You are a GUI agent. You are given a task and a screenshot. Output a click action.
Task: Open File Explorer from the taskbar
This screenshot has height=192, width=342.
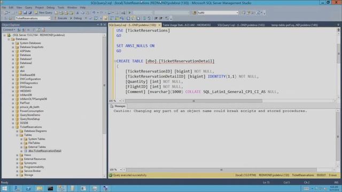point(40,188)
